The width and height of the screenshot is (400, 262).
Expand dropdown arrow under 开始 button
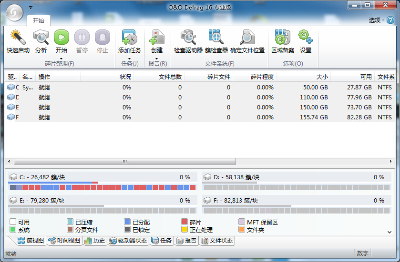[x=61, y=58]
